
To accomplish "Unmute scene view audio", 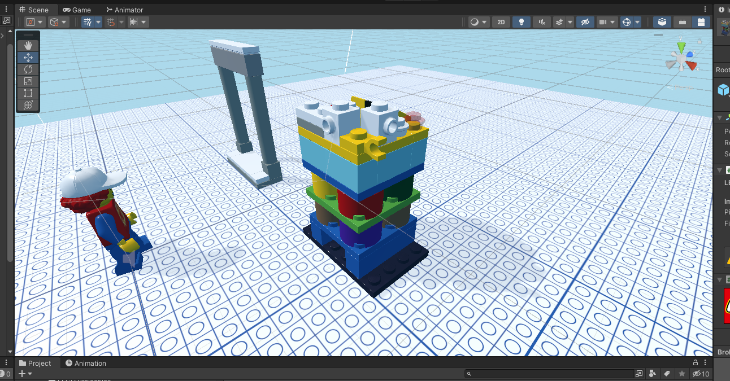I will [541, 21].
